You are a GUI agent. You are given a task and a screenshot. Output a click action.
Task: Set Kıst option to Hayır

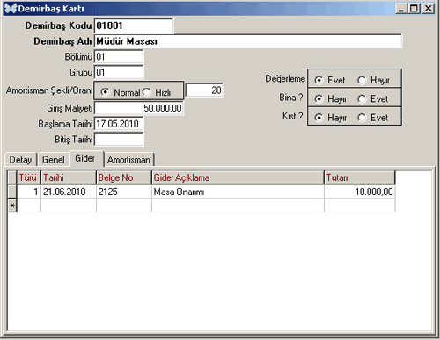(x=319, y=118)
